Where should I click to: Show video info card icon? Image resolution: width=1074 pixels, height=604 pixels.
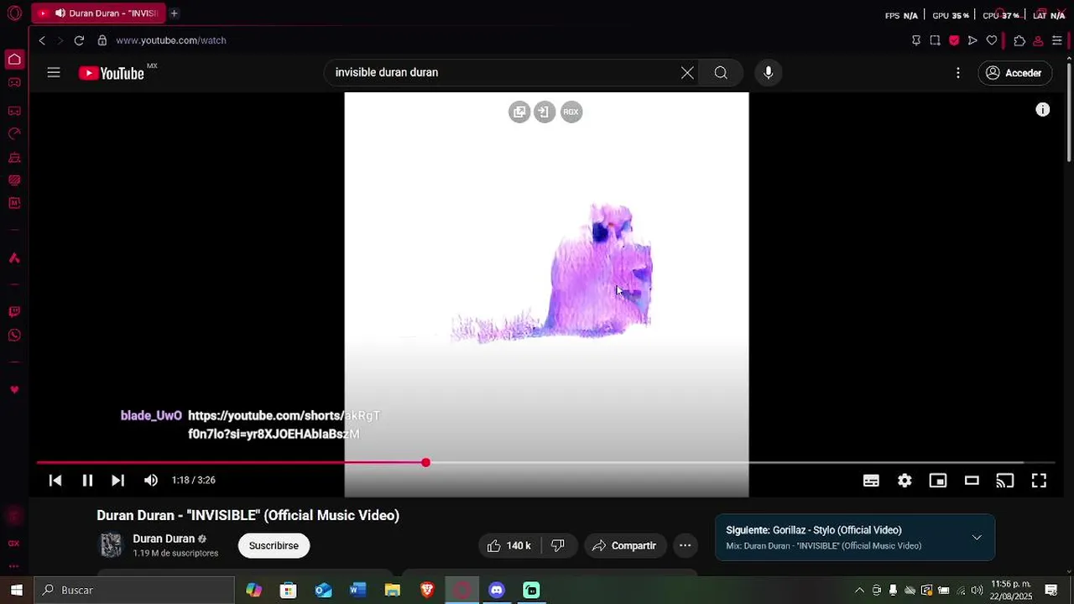(x=1042, y=110)
